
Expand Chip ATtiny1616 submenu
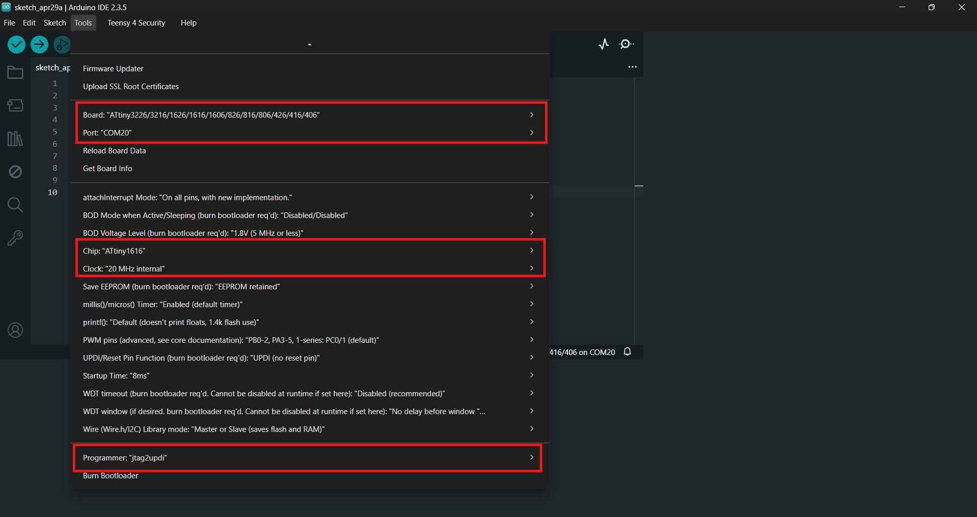point(310,251)
